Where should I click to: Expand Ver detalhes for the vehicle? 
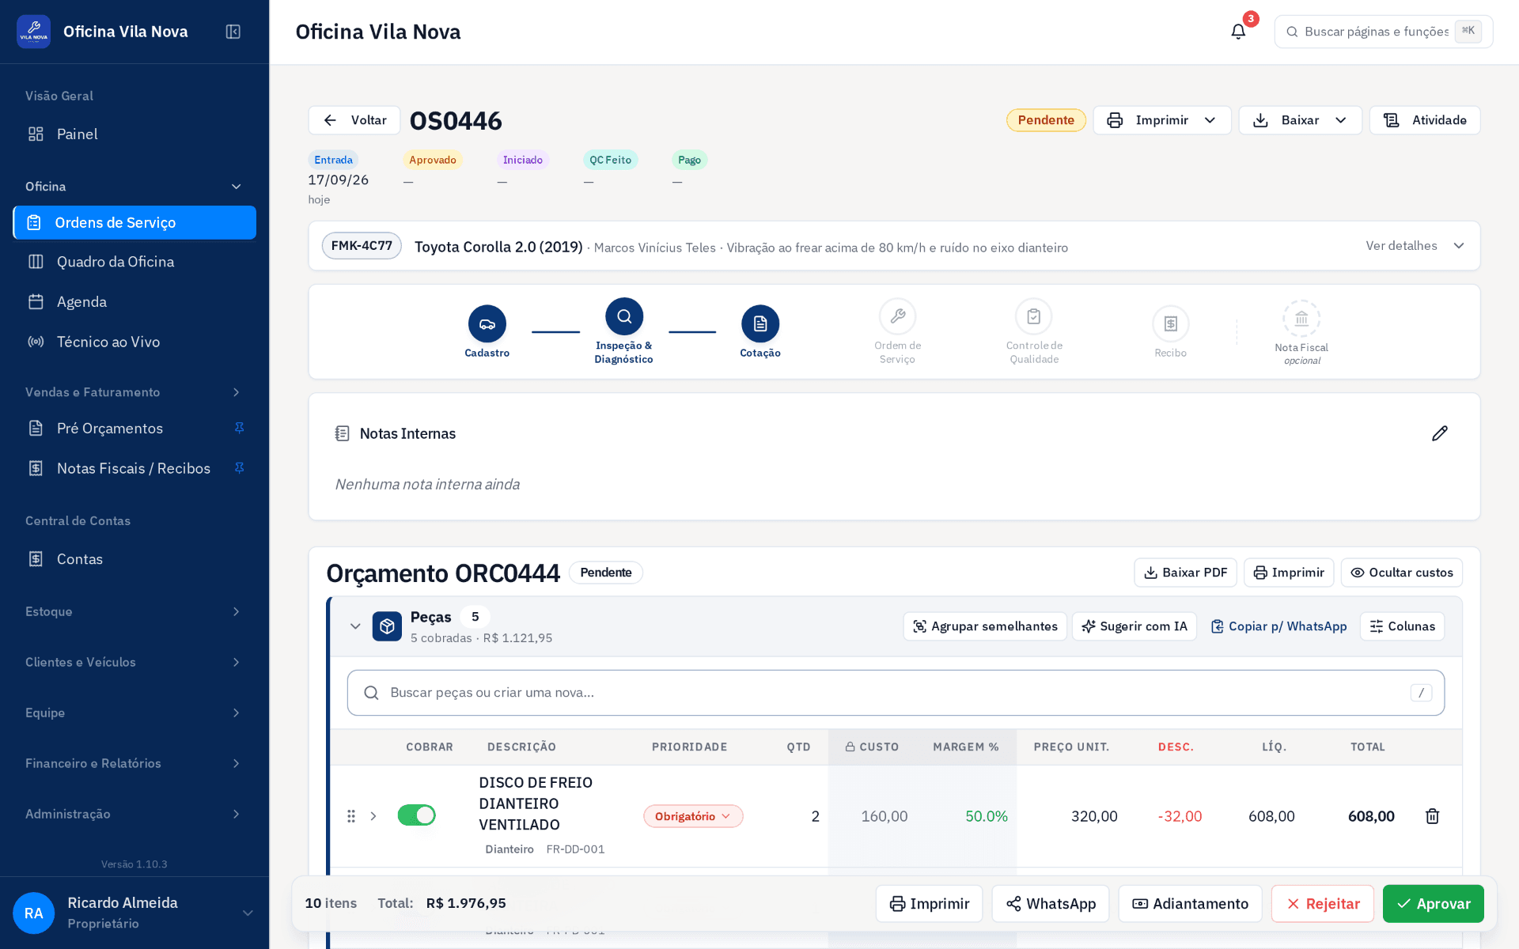[1415, 246]
